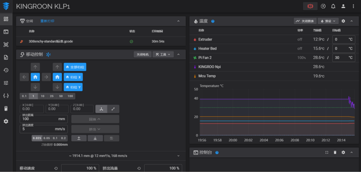This screenshot has width=361, height=172.
Task: Open the temperature panel help icon
Action: point(213,21)
